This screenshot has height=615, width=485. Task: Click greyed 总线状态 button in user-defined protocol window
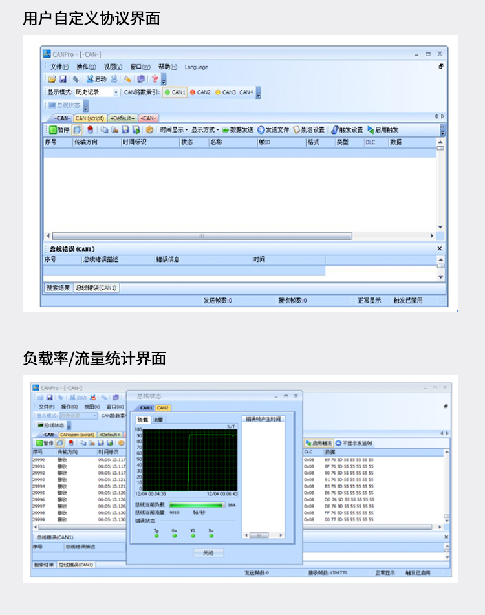64,105
